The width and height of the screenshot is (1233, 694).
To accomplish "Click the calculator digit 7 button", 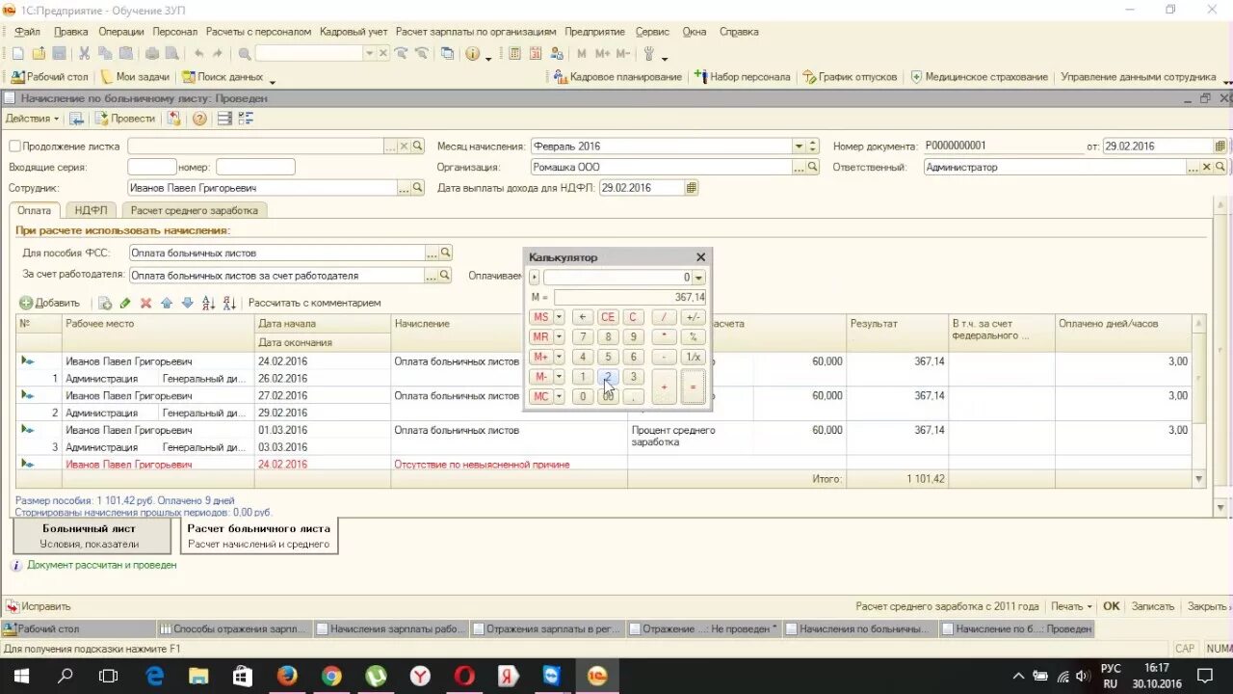I will click(582, 337).
